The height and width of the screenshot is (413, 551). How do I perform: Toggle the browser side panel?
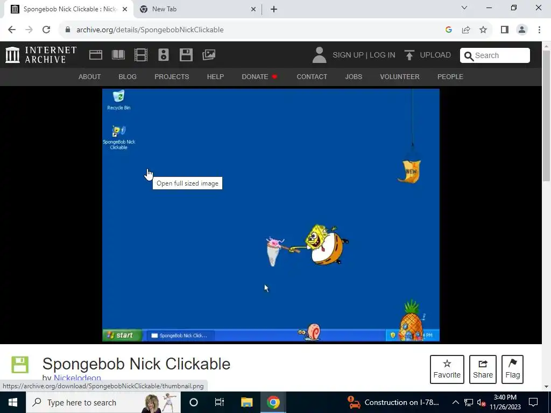[x=505, y=30]
